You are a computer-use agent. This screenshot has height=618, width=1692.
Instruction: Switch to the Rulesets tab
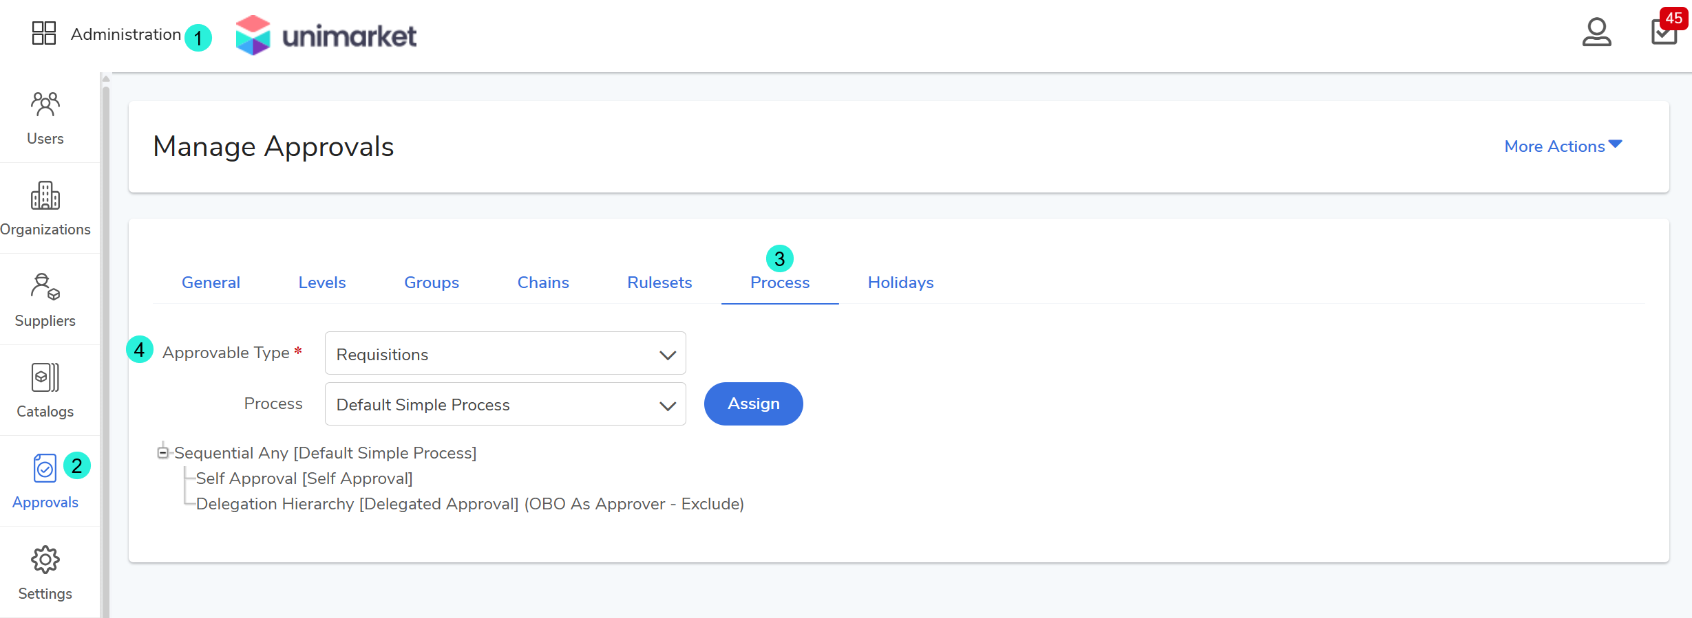coord(659,283)
